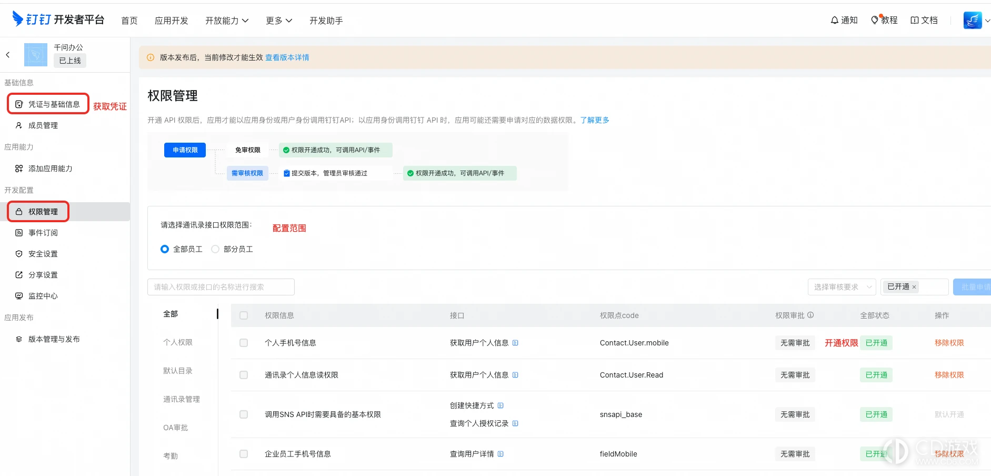991x476 pixels.
Task: Switch to the 通讯录管理 category tab
Action: [x=182, y=399]
